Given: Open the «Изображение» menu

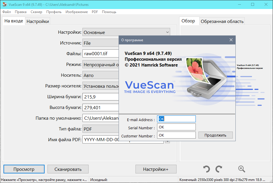Looking at the screenshot, I should click(77, 12).
